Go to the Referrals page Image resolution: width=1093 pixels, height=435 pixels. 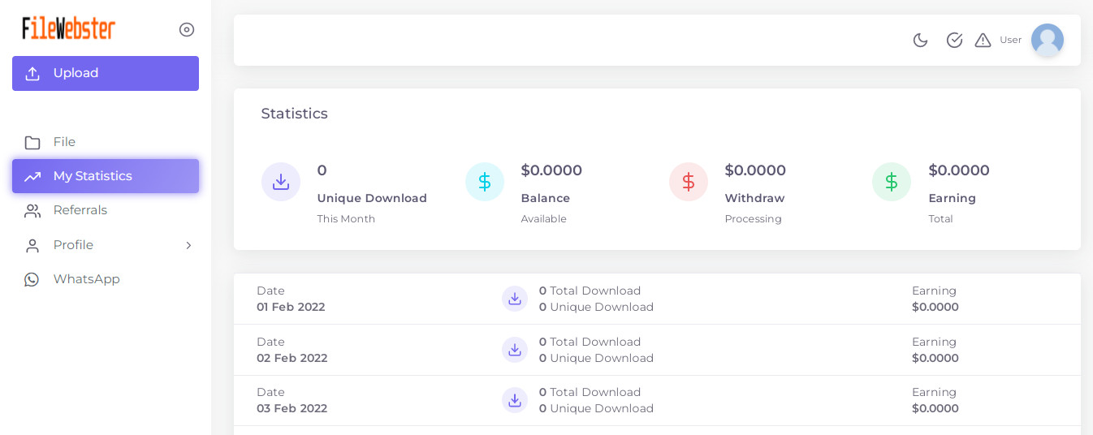click(x=80, y=210)
